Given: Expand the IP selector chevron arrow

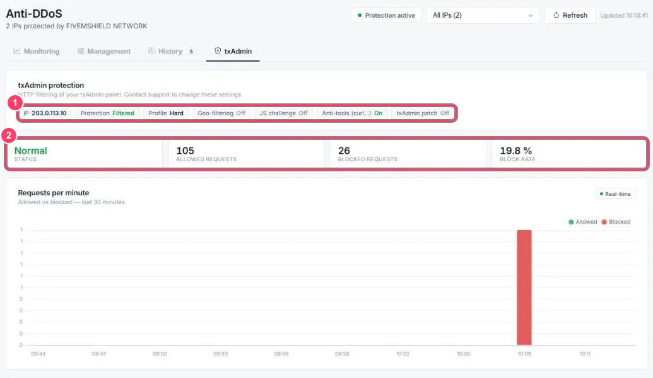Looking at the screenshot, I should point(530,16).
